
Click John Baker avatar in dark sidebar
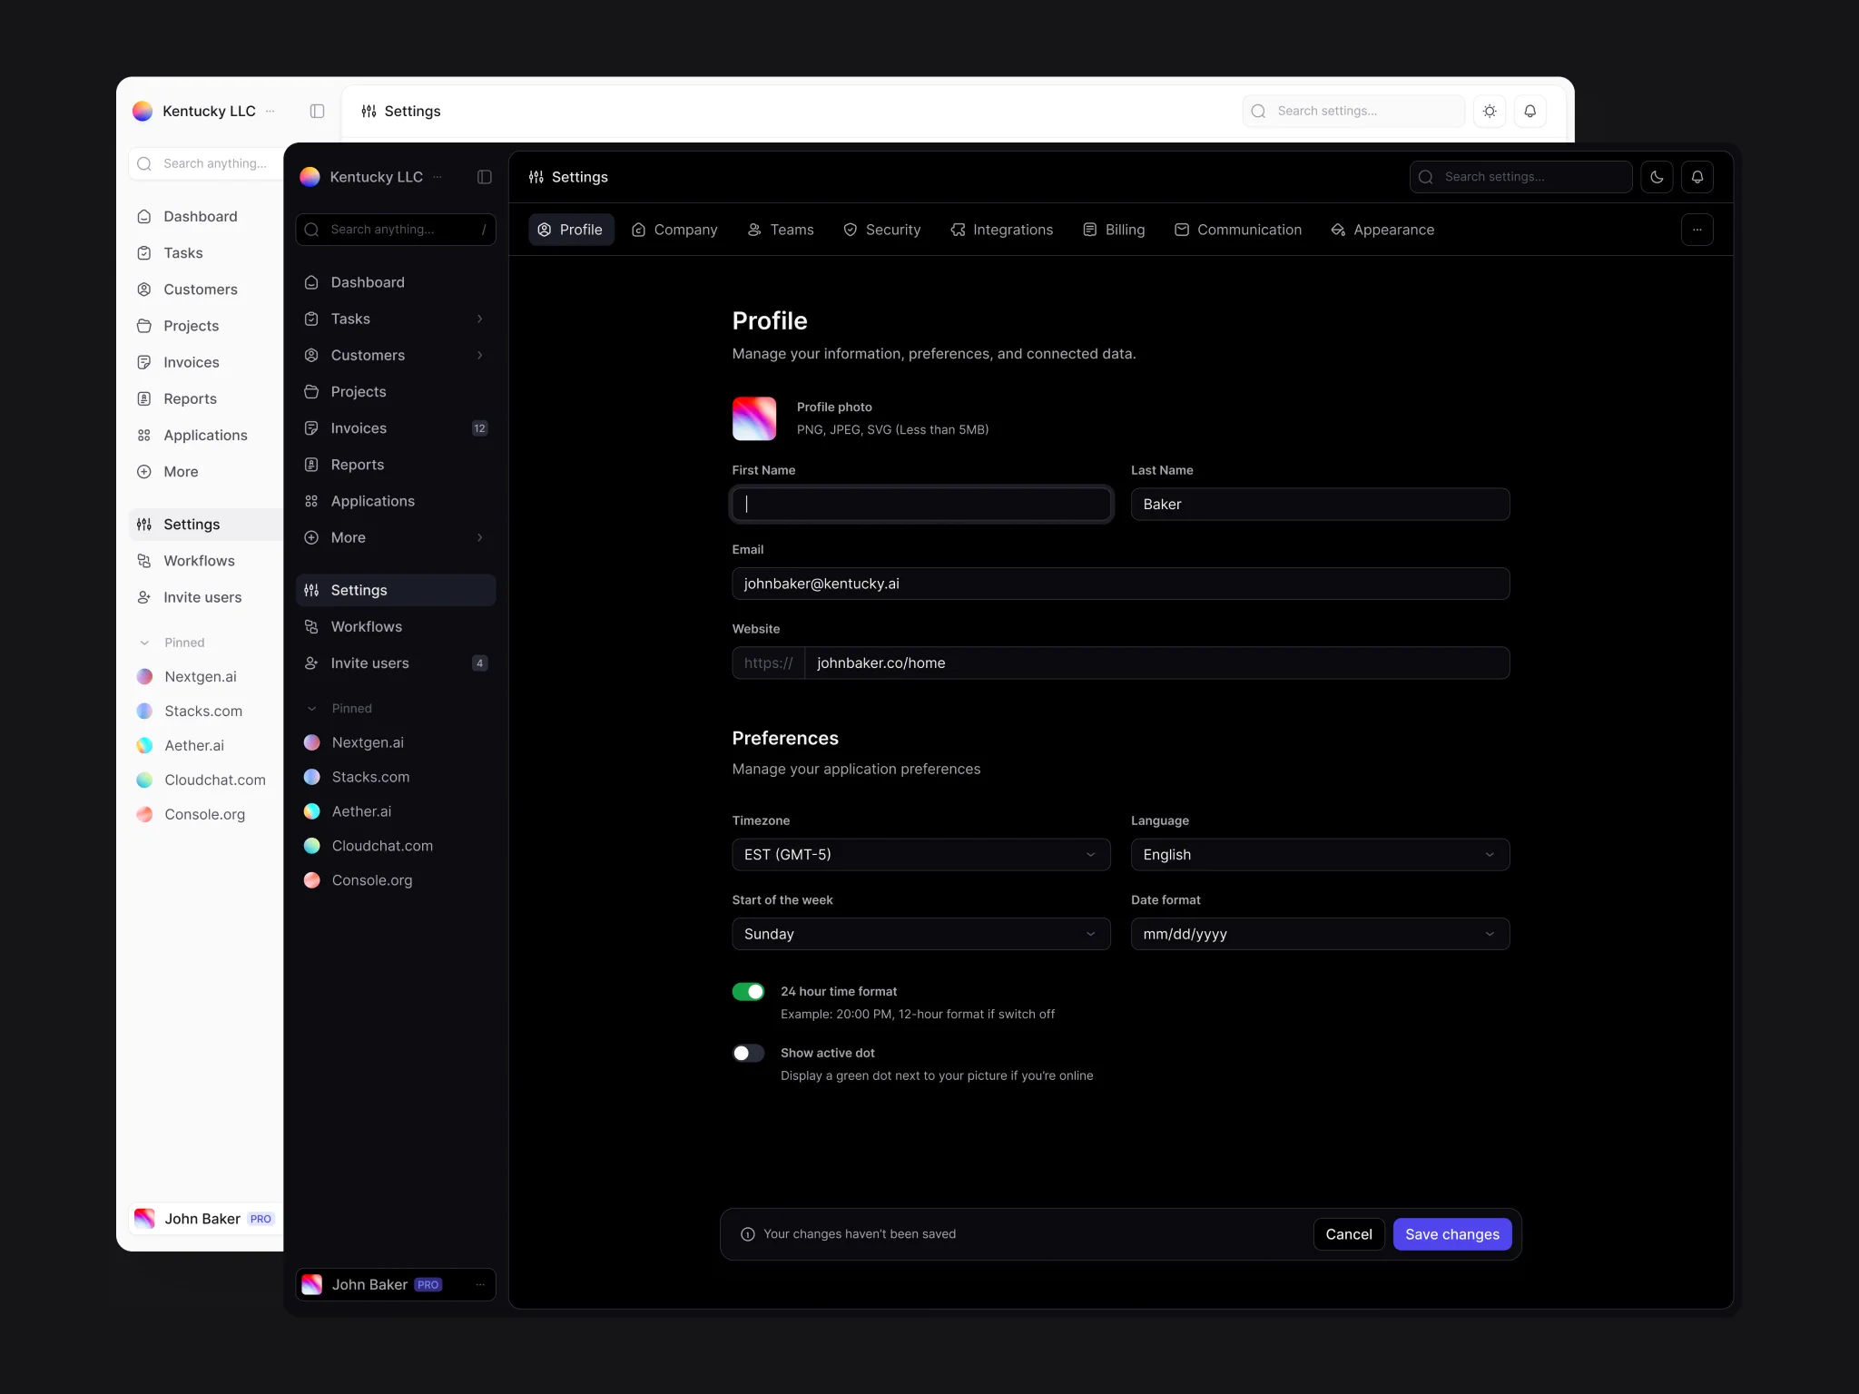click(x=312, y=1284)
